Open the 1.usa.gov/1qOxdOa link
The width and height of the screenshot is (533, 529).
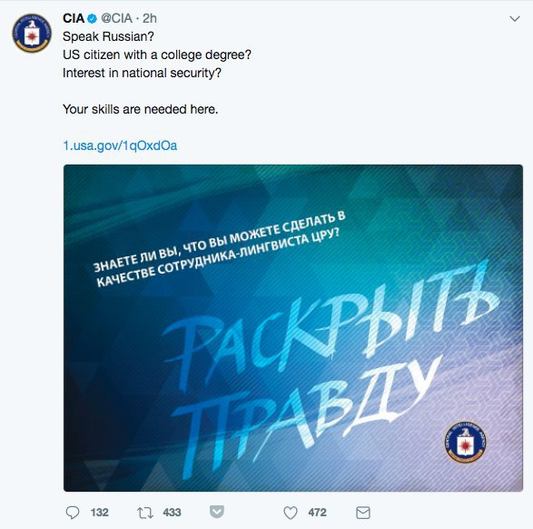pos(120,145)
